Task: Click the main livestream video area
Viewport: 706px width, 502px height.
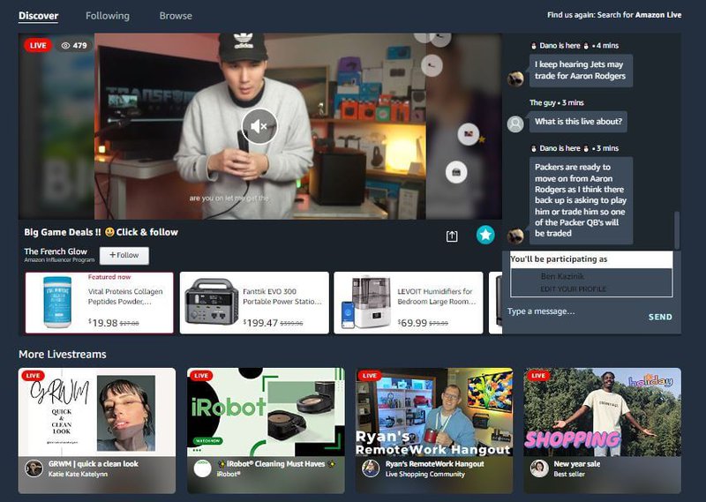Action: [x=260, y=126]
